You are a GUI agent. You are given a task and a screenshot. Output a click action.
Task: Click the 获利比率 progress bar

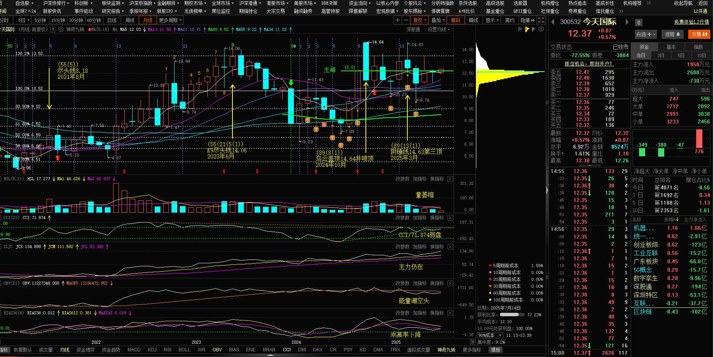coord(512,315)
